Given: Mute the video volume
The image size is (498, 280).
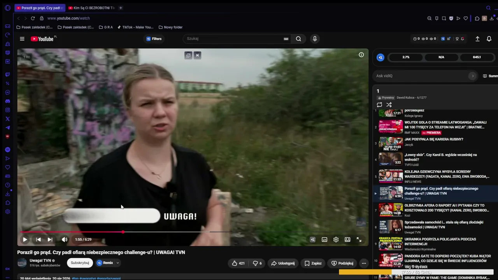Looking at the screenshot, I should point(65,240).
